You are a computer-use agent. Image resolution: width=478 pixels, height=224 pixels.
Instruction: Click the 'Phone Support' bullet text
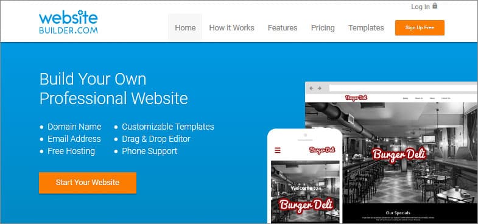coord(150,151)
